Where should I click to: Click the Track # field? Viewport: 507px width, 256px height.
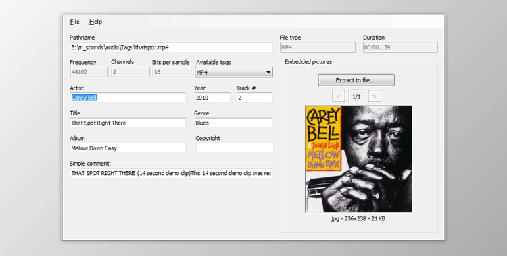(x=255, y=98)
